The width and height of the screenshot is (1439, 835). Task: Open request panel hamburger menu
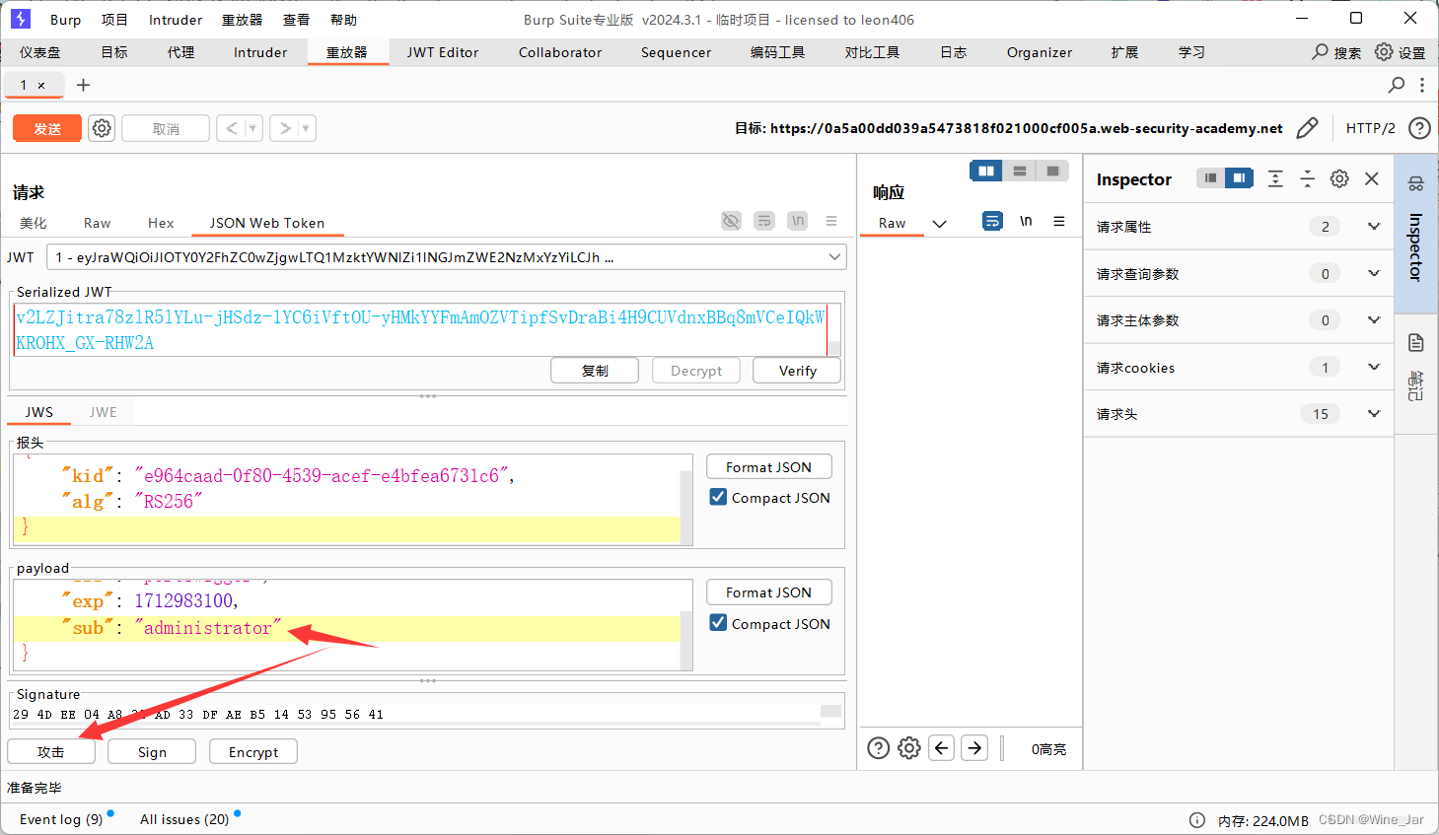(831, 221)
